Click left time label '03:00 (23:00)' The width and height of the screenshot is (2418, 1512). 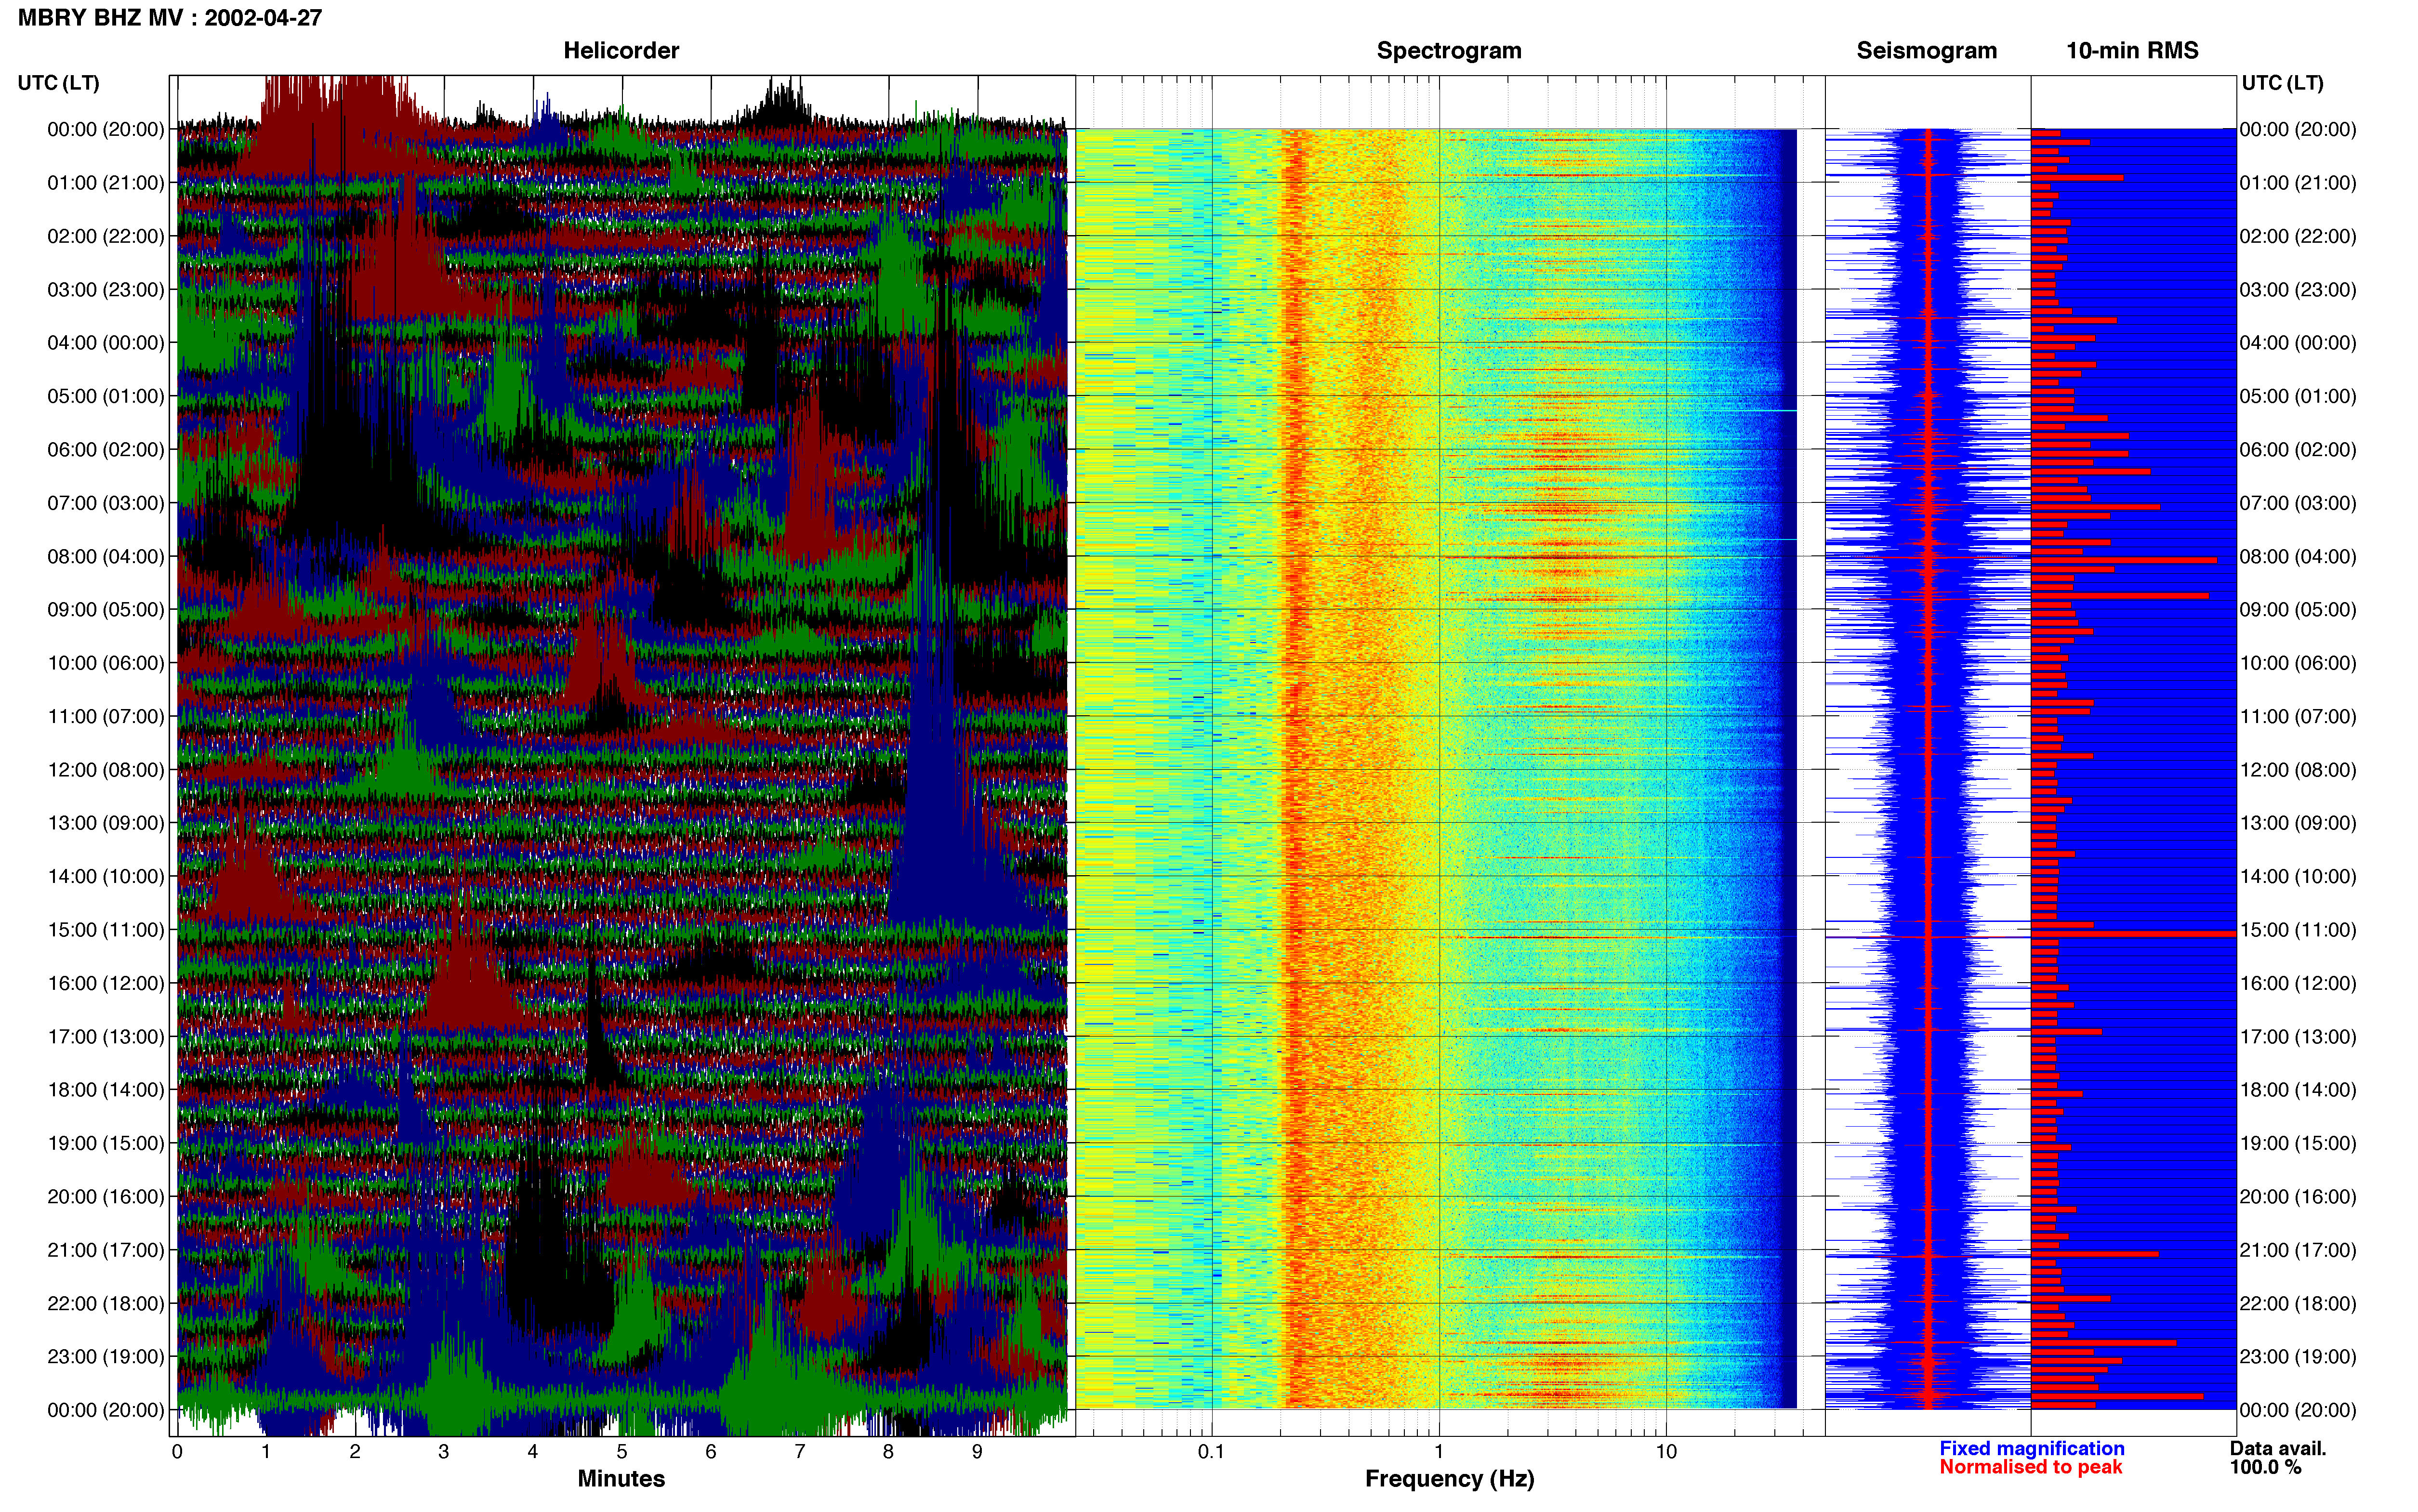(106, 290)
